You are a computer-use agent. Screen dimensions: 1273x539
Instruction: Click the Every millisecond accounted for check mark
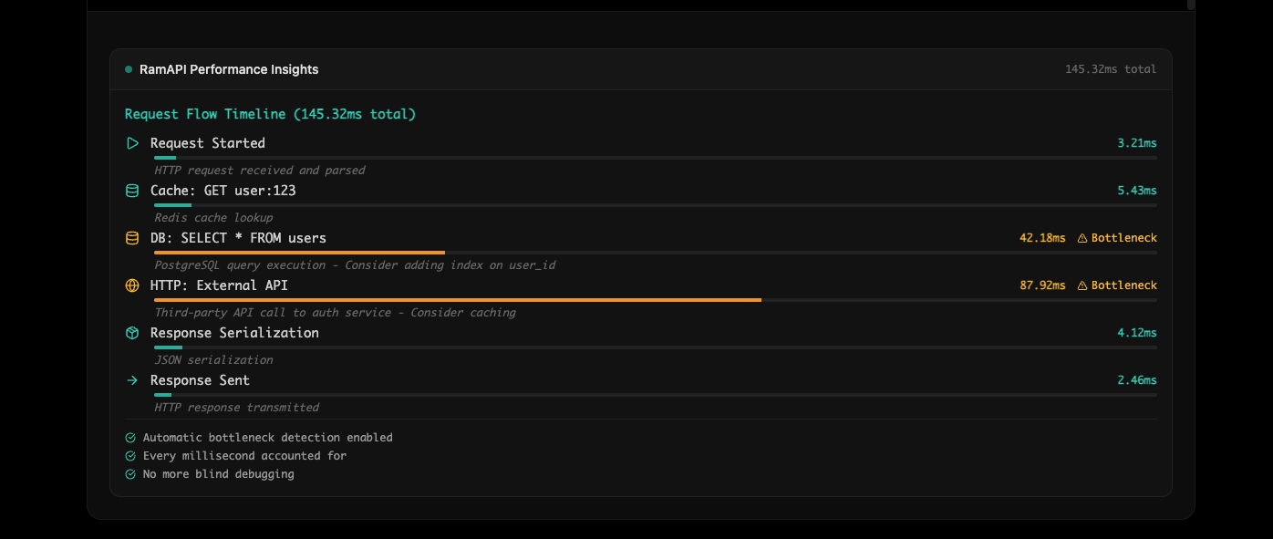(x=130, y=456)
